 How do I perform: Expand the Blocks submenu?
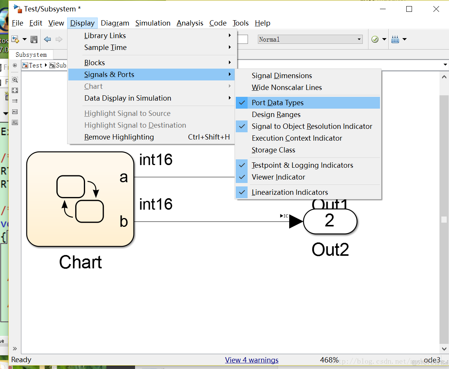[x=152, y=63]
